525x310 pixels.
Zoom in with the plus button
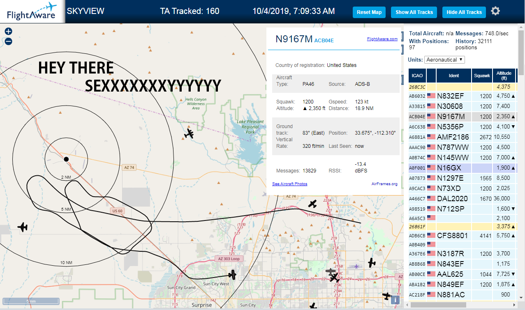point(8,32)
